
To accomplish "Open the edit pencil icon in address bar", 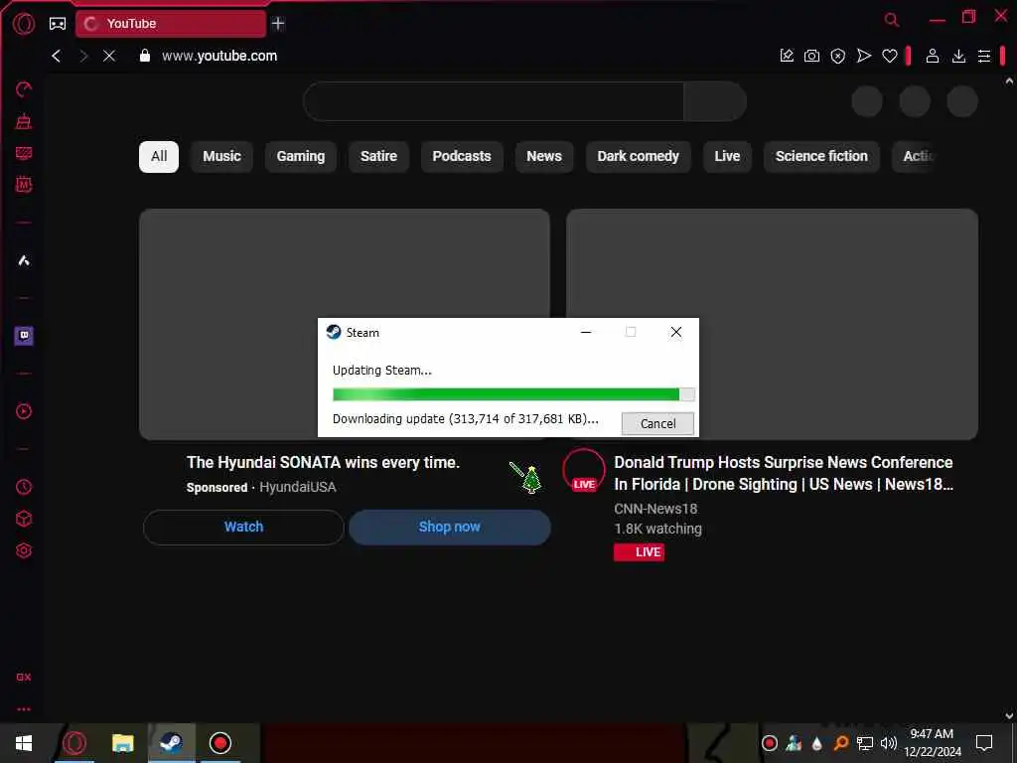I will (787, 57).
